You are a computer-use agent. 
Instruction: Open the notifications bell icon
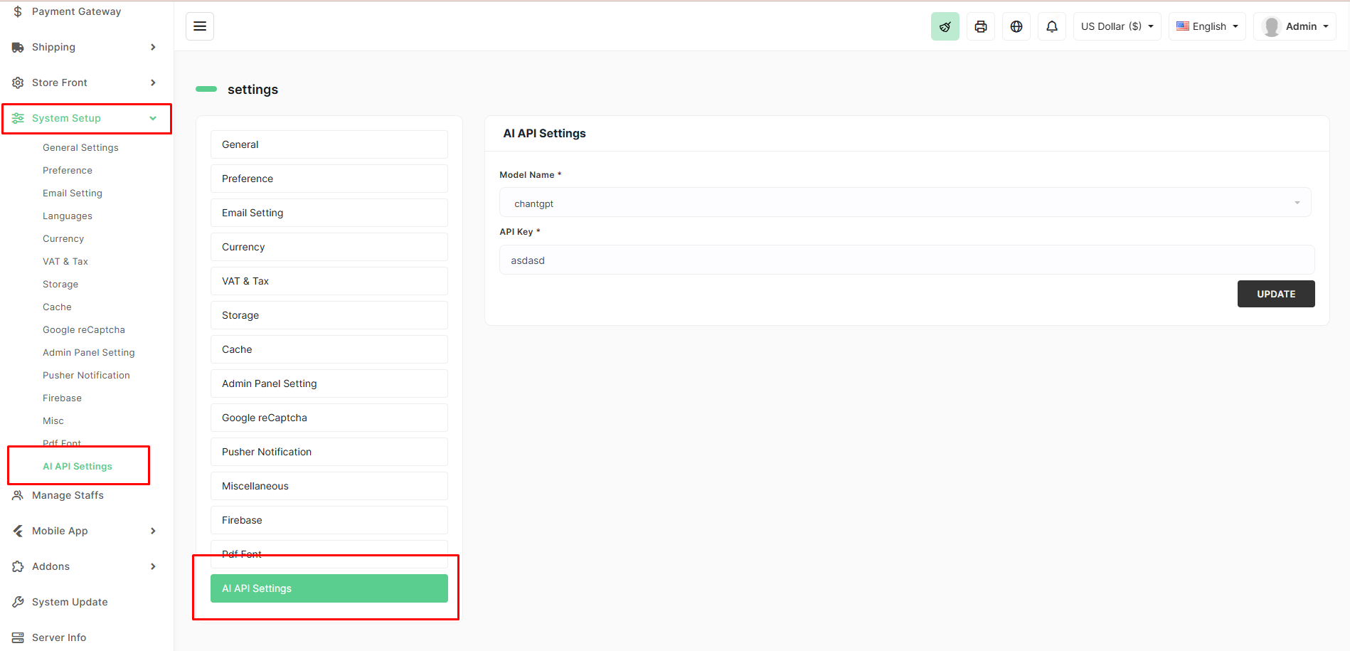tap(1051, 26)
